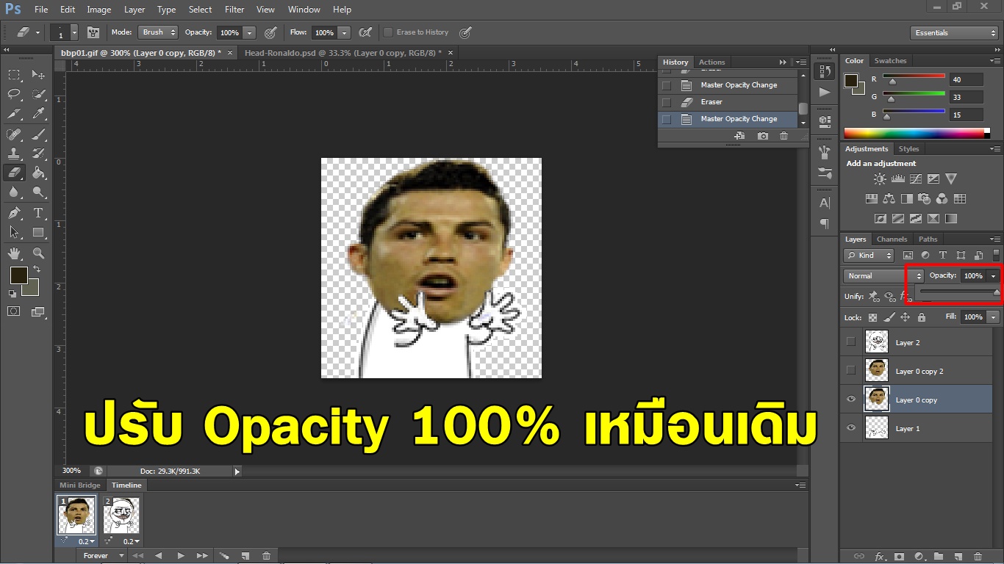Select the Hand tool
This screenshot has width=1004, height=564.
[14, 253]
